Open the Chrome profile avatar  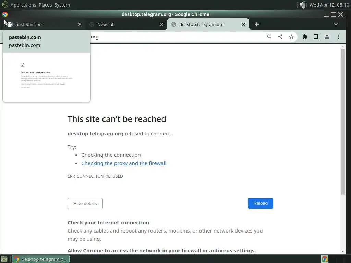[327, 37]
